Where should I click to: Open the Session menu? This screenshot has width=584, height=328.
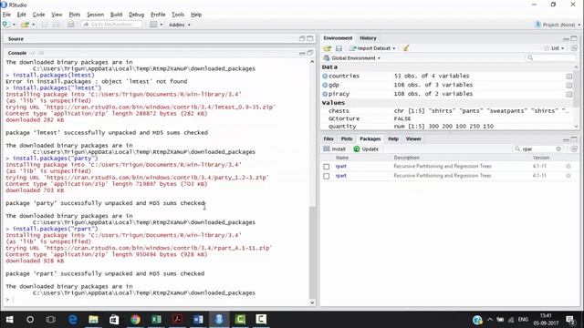(95, 15)
